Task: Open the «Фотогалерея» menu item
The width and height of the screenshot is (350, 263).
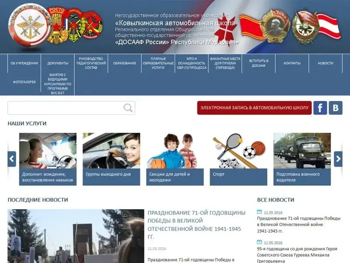Action: [24, 82]
